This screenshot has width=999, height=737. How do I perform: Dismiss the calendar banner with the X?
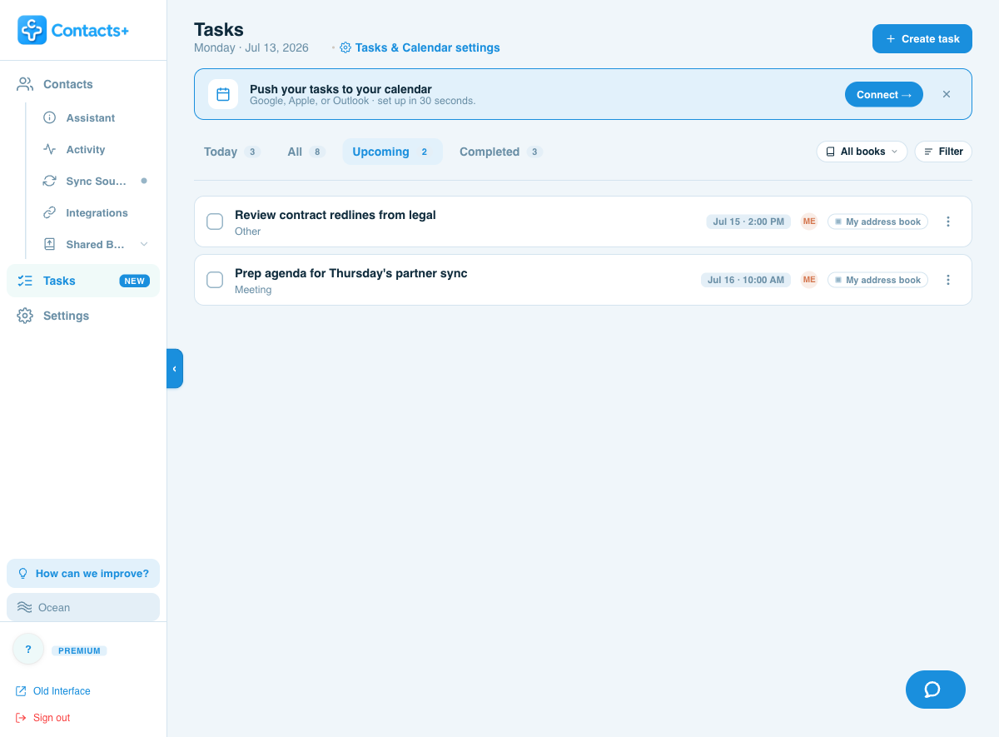947,94
